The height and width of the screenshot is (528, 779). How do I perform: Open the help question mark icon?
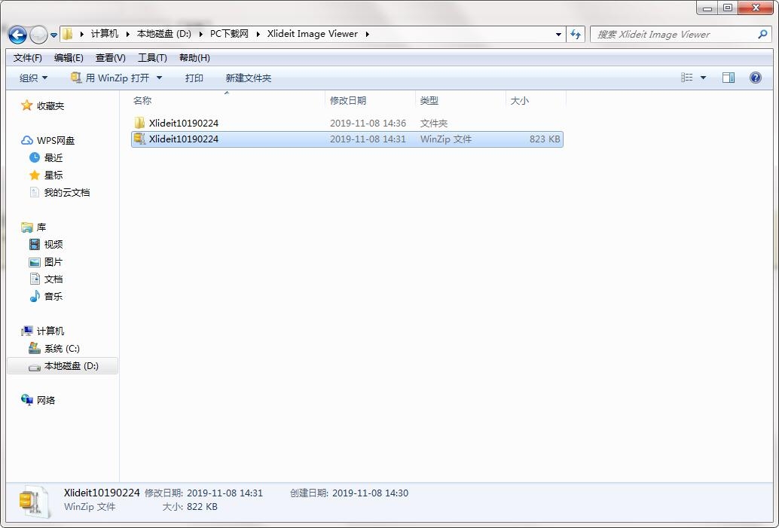click(x=755, y=78)
